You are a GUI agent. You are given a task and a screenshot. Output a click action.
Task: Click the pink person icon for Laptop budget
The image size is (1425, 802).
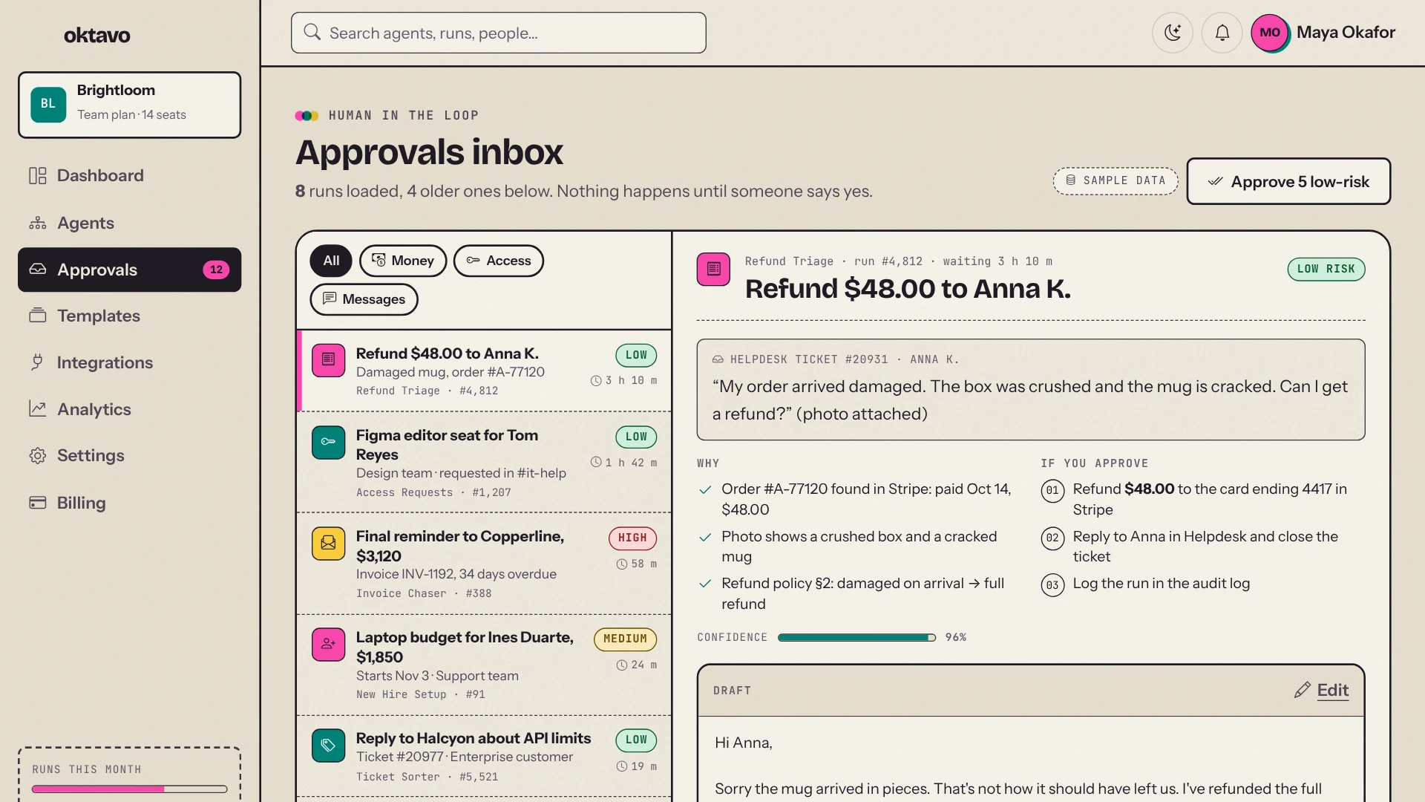click(328, 645)
